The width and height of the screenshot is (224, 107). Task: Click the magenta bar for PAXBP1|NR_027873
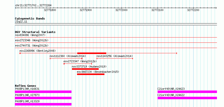point(43,98)
